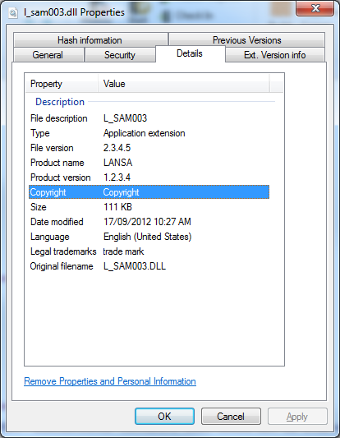Select the File version row

149,148
